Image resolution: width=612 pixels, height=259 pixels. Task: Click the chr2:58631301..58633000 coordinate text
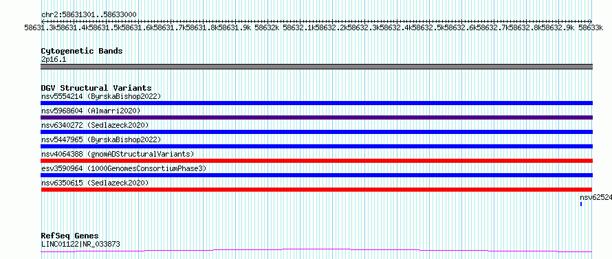[89, 14]
